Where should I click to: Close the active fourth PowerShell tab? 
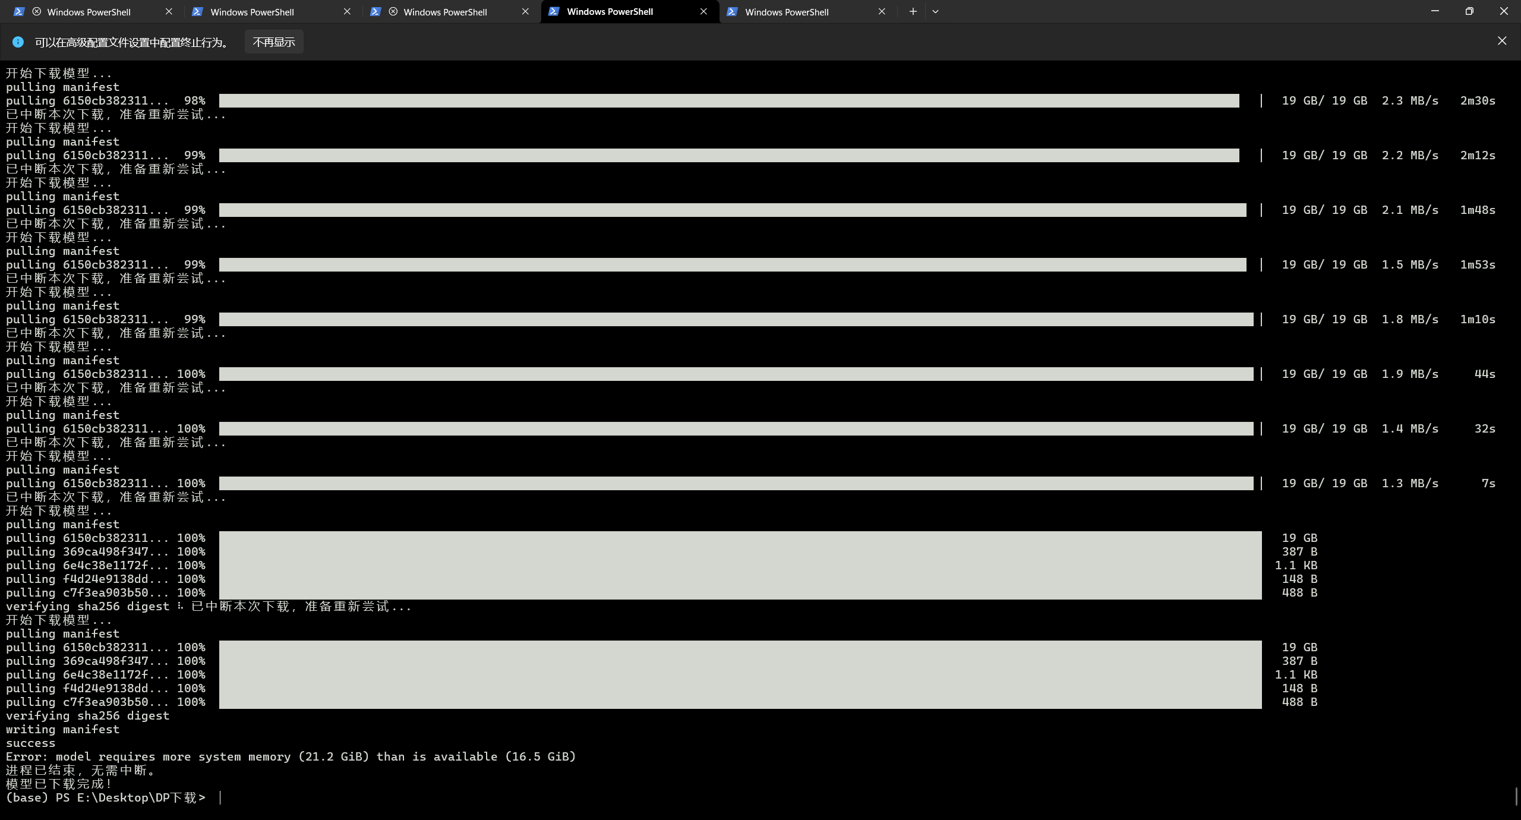pos(703,11)
